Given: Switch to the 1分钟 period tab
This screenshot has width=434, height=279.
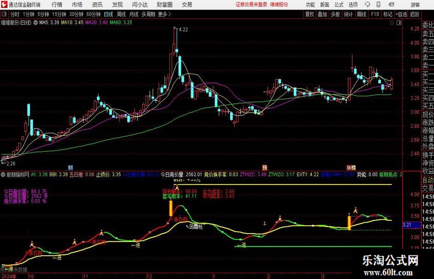Looking at the screenshot, I should coord(28,14).
